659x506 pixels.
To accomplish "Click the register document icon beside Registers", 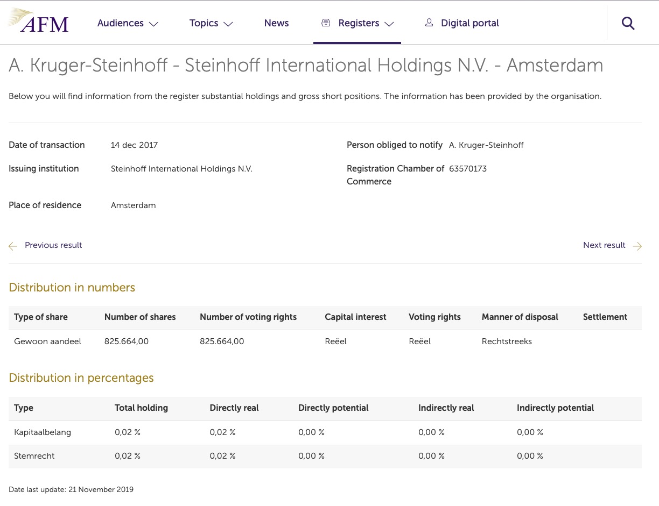I will pos(325,23).
